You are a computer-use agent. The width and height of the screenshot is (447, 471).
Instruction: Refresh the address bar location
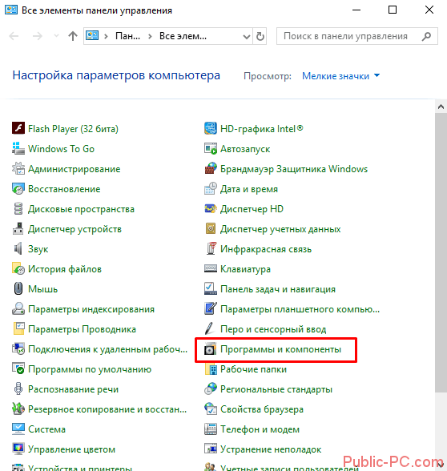pyautogui.click(x=260, y=36)
